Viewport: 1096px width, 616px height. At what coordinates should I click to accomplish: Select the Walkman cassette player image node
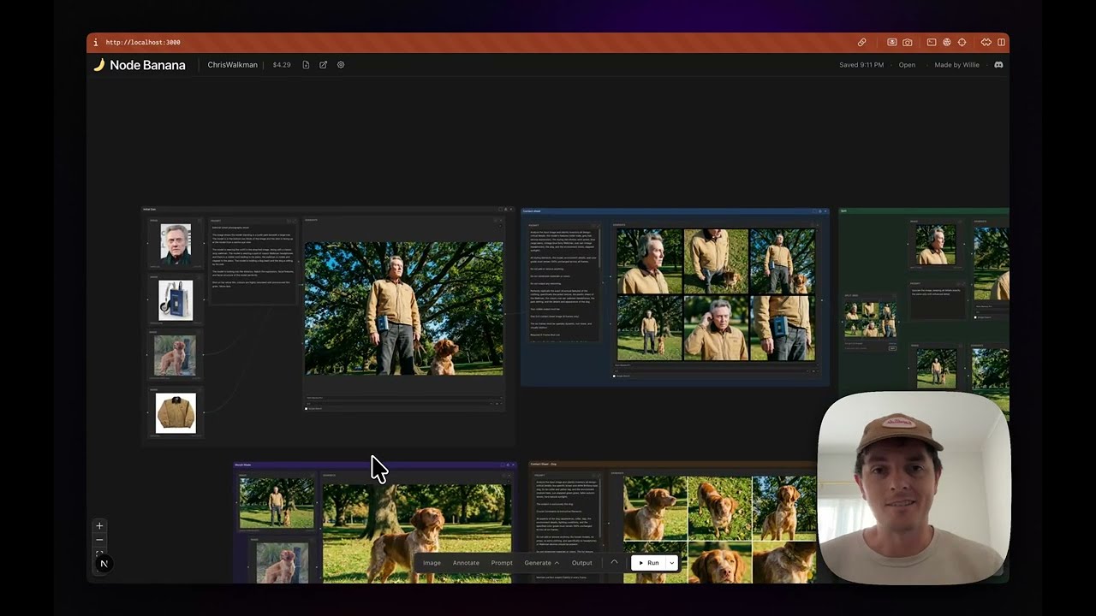[x=176, y=300]
